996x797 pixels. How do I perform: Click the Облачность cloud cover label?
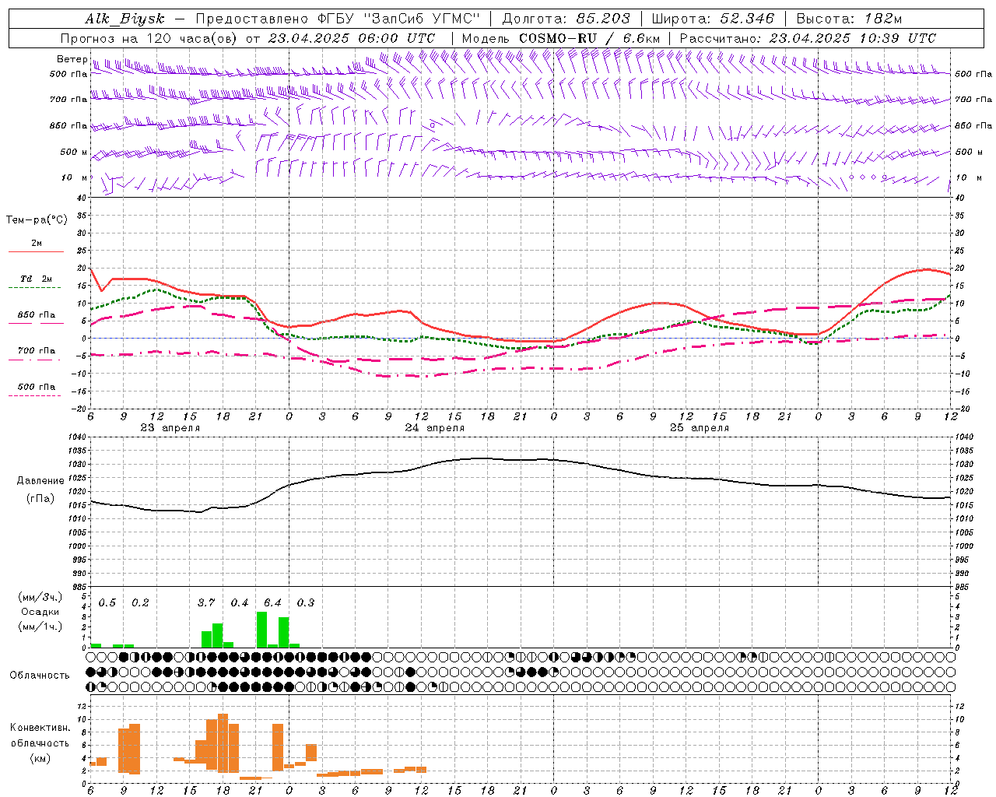pos(40,676)
